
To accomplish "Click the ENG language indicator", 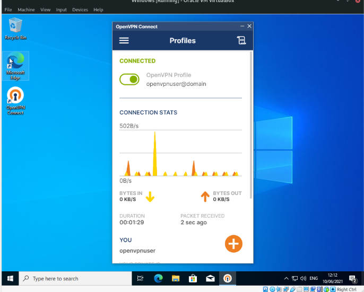I will click(x=314, y=278).
